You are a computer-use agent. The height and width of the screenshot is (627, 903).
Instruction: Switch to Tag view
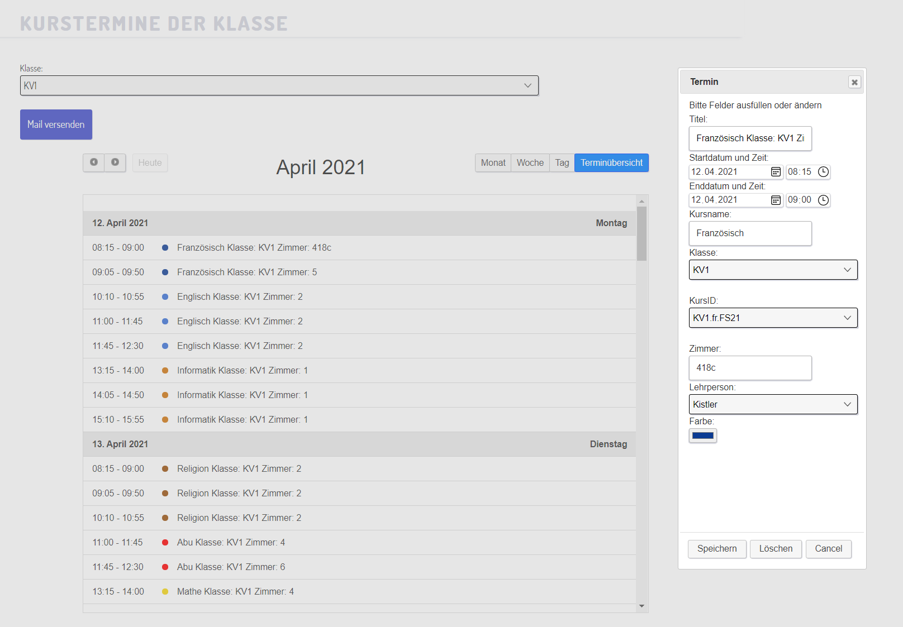click(x=562, y=162)
